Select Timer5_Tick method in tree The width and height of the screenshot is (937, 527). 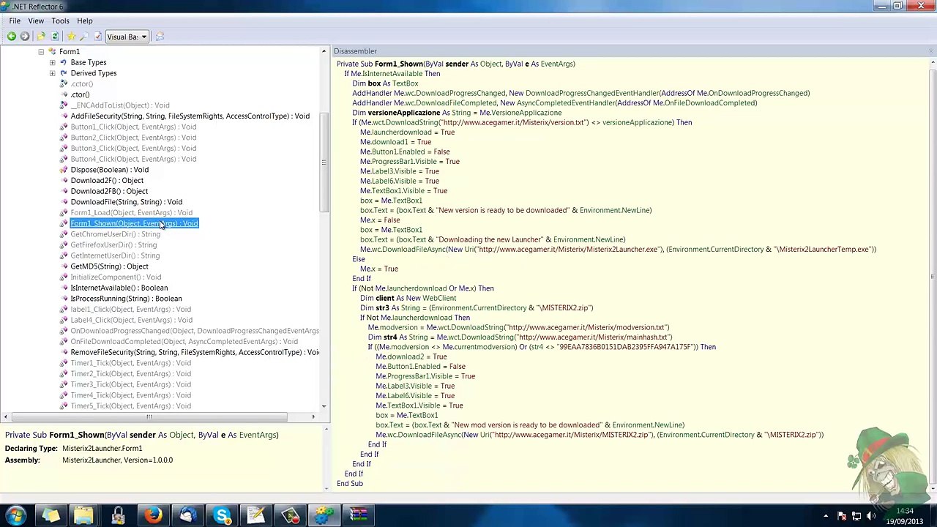click(x=130, y=406)
